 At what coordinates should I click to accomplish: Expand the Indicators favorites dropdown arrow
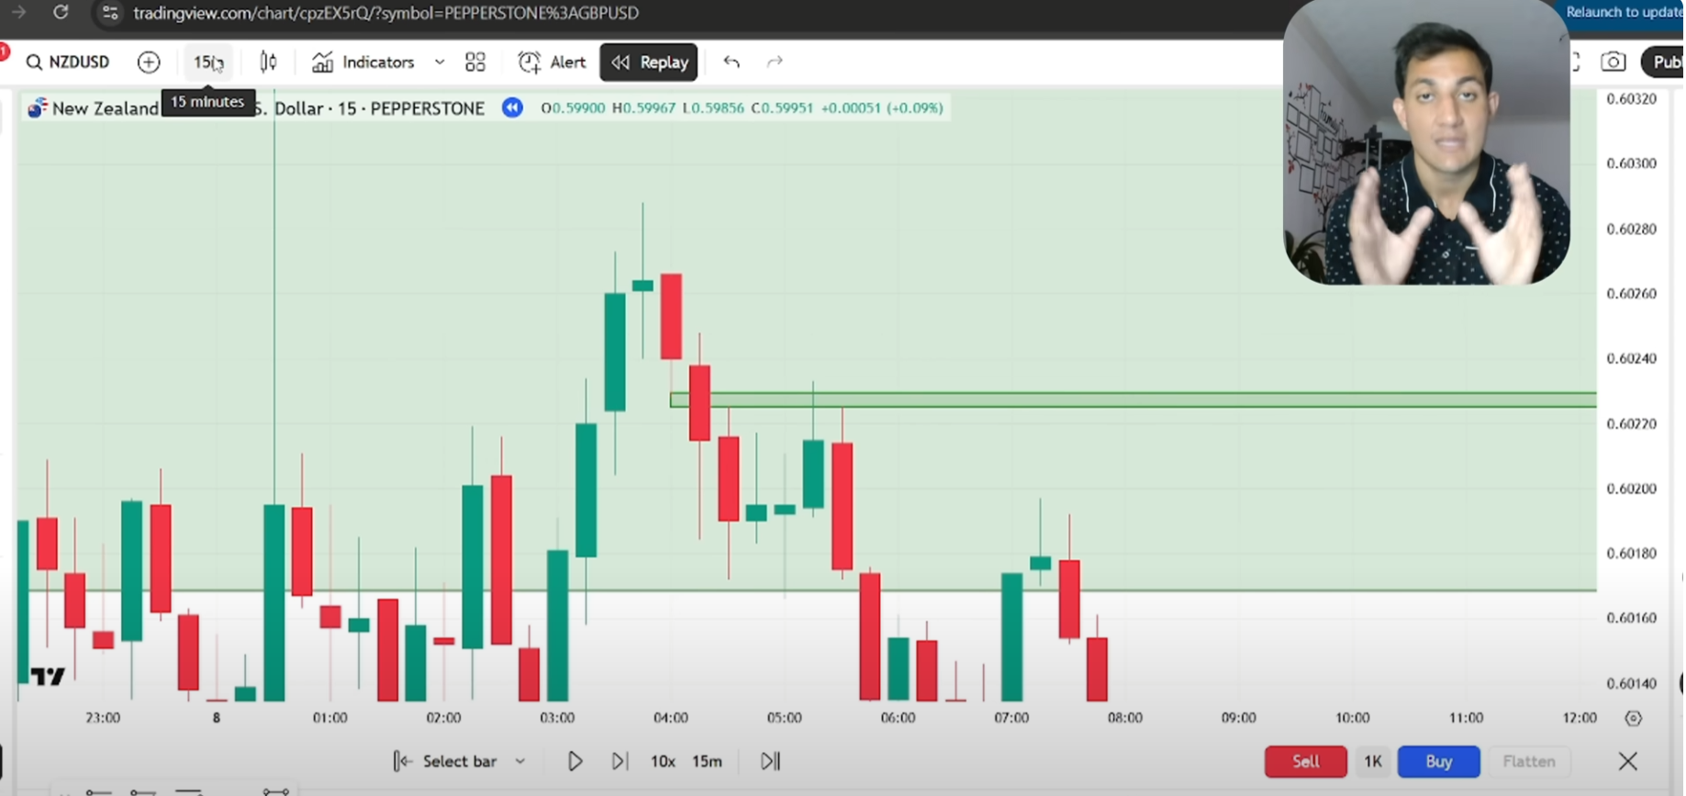click(x=440, y=62)
